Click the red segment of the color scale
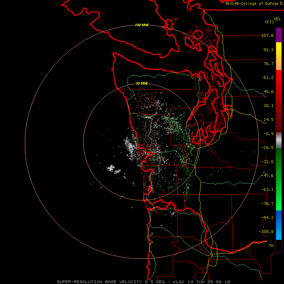284x284 pixels. point(279,101)
